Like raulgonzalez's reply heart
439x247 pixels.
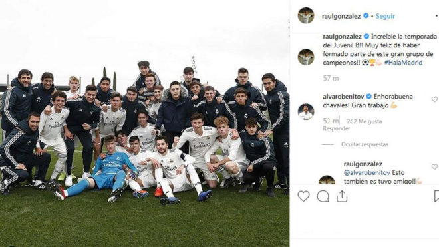(x=434, y=166)
